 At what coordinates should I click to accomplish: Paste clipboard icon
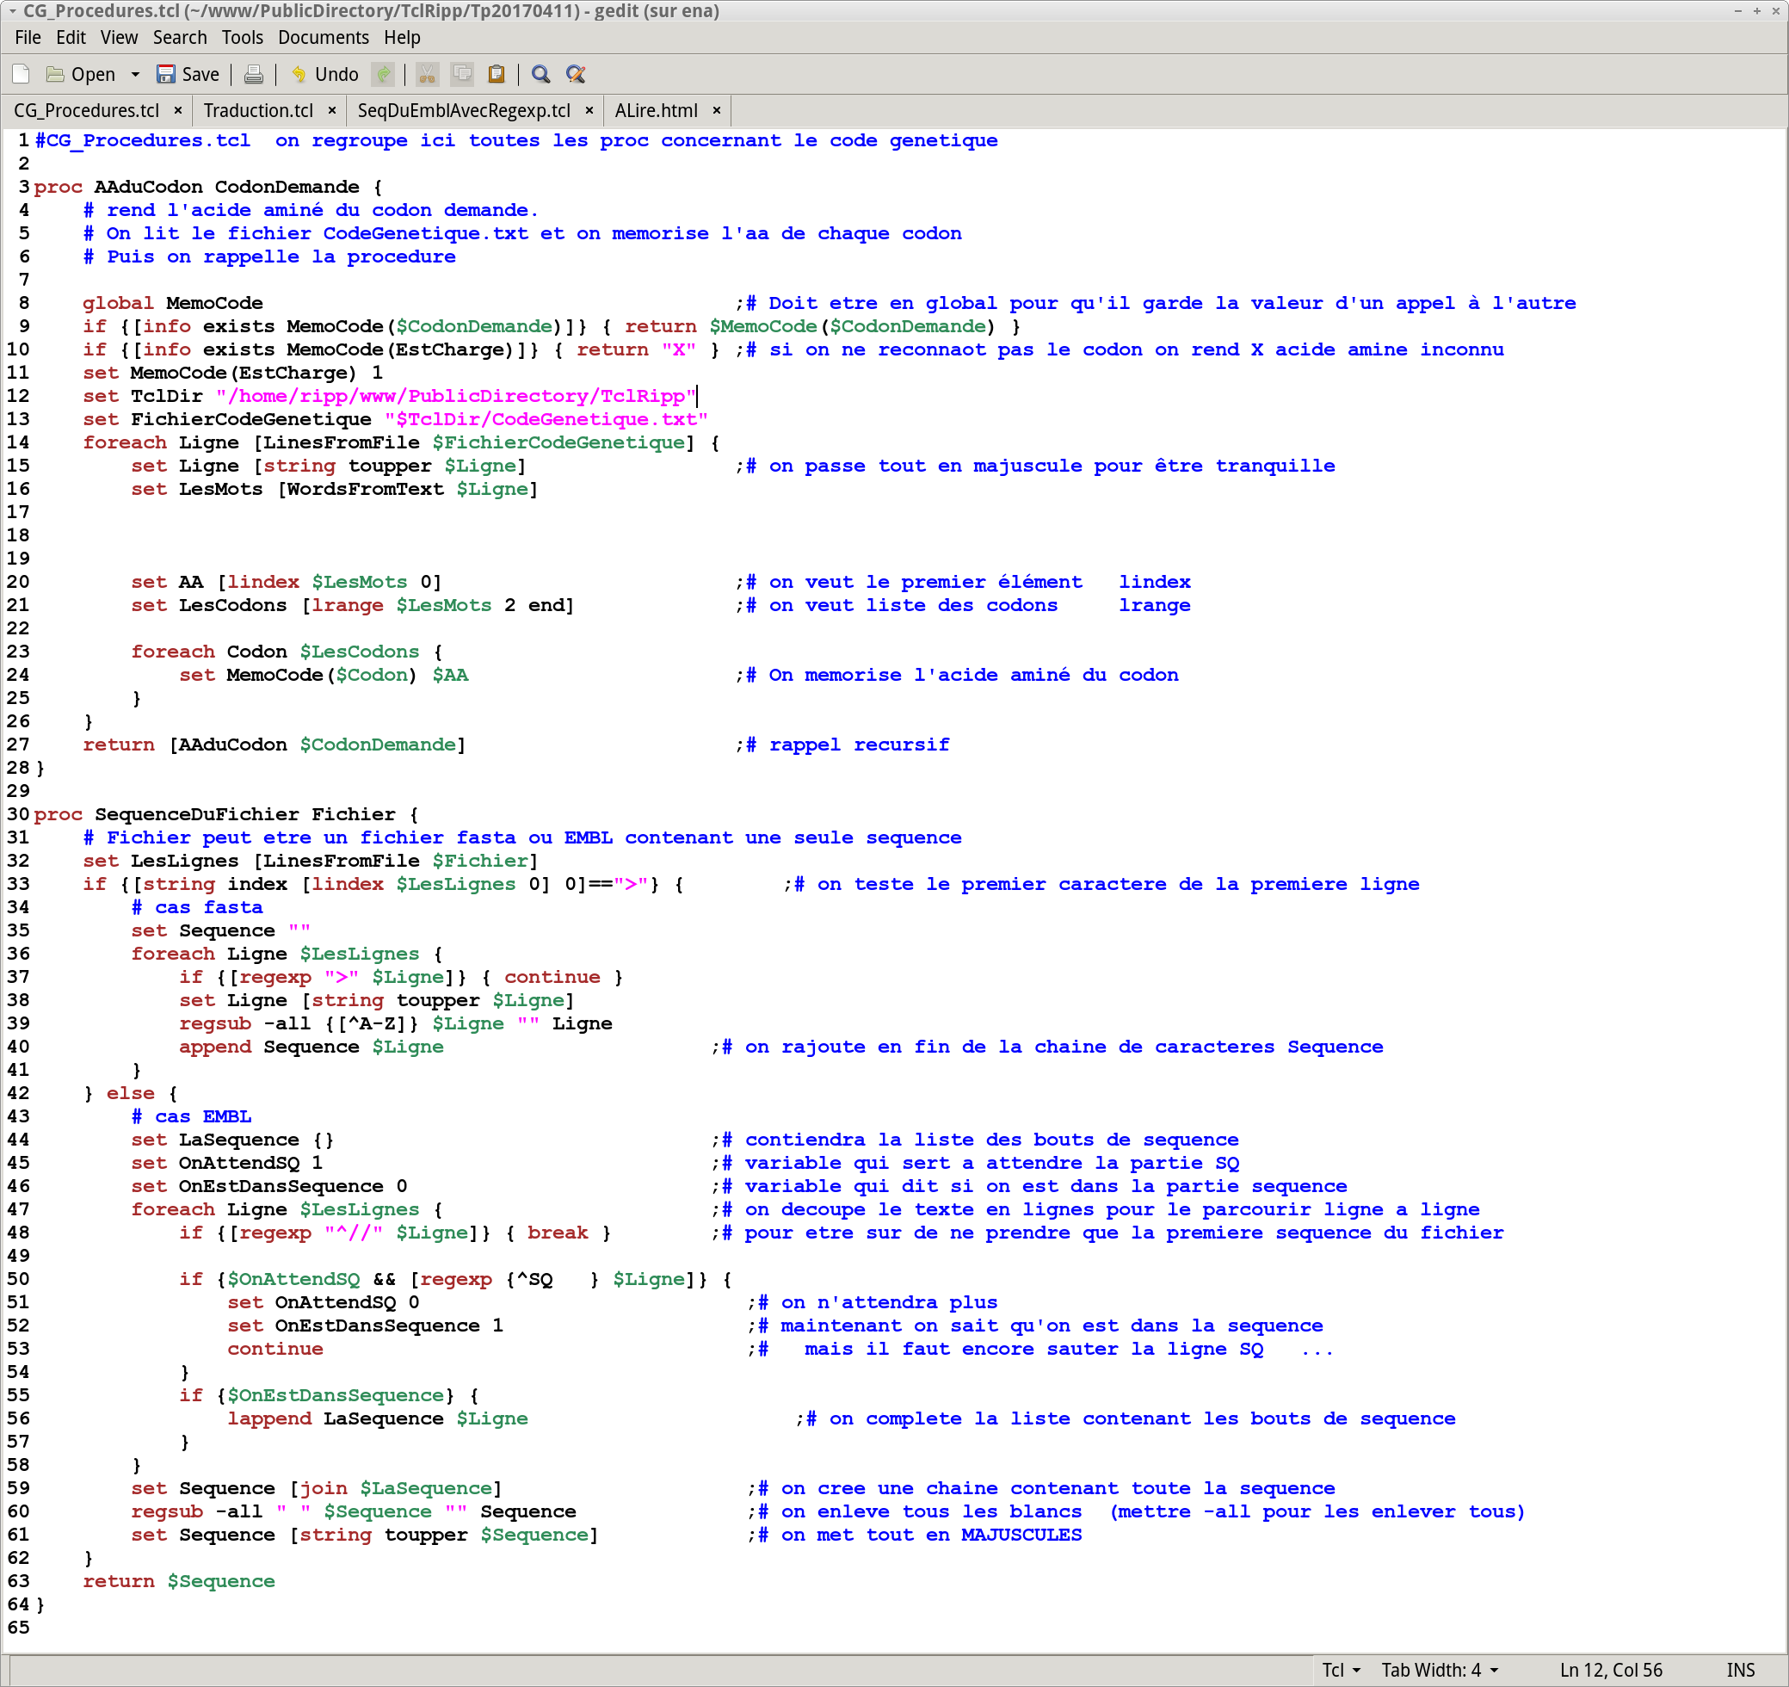(x=497, y=74)
